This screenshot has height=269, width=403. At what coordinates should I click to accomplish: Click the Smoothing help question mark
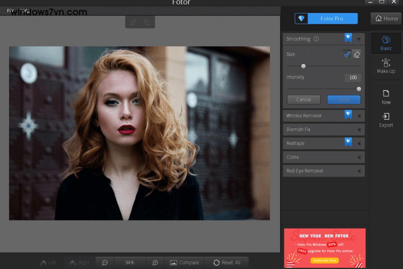(x=316, y=39)
